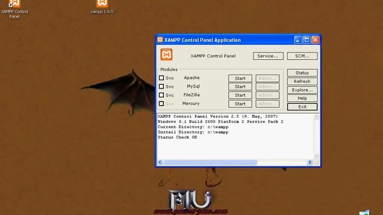Open the SCM... button
This screenshot has height=215, width=383.
302,56
